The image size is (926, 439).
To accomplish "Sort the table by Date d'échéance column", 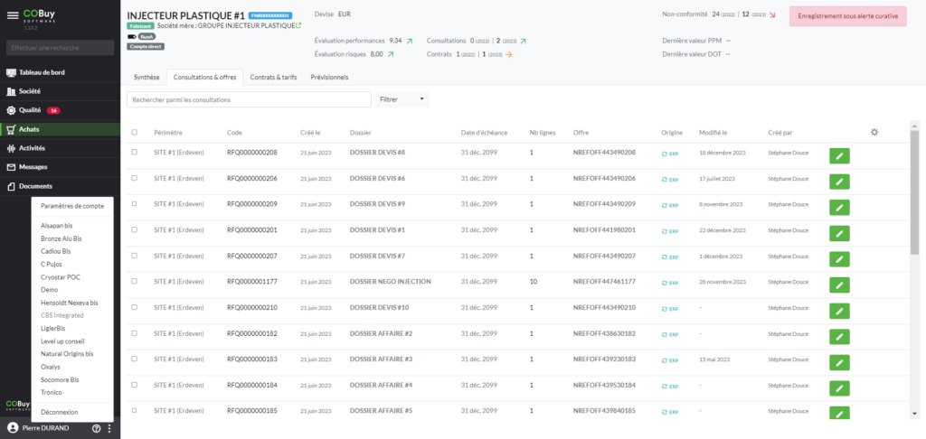I will click(x=485, y=133).
